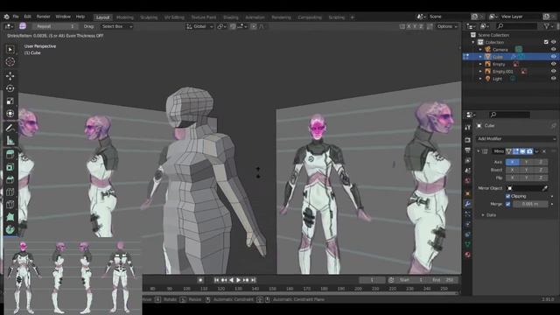Click the outliner search field
The image size is (560, 315).
coord(516,26)
